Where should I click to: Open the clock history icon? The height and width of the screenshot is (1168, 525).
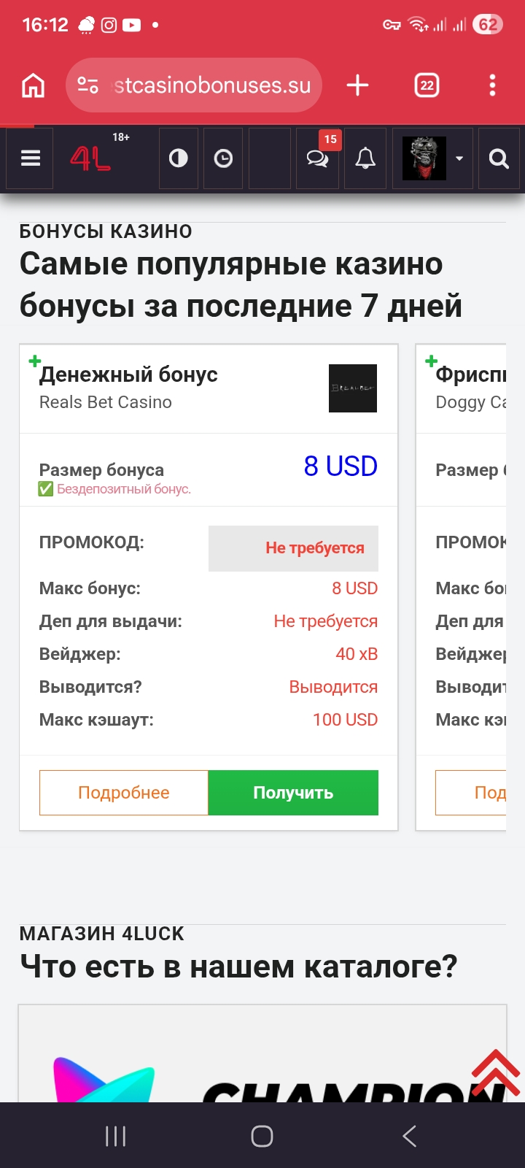click(x=223, y=158)
